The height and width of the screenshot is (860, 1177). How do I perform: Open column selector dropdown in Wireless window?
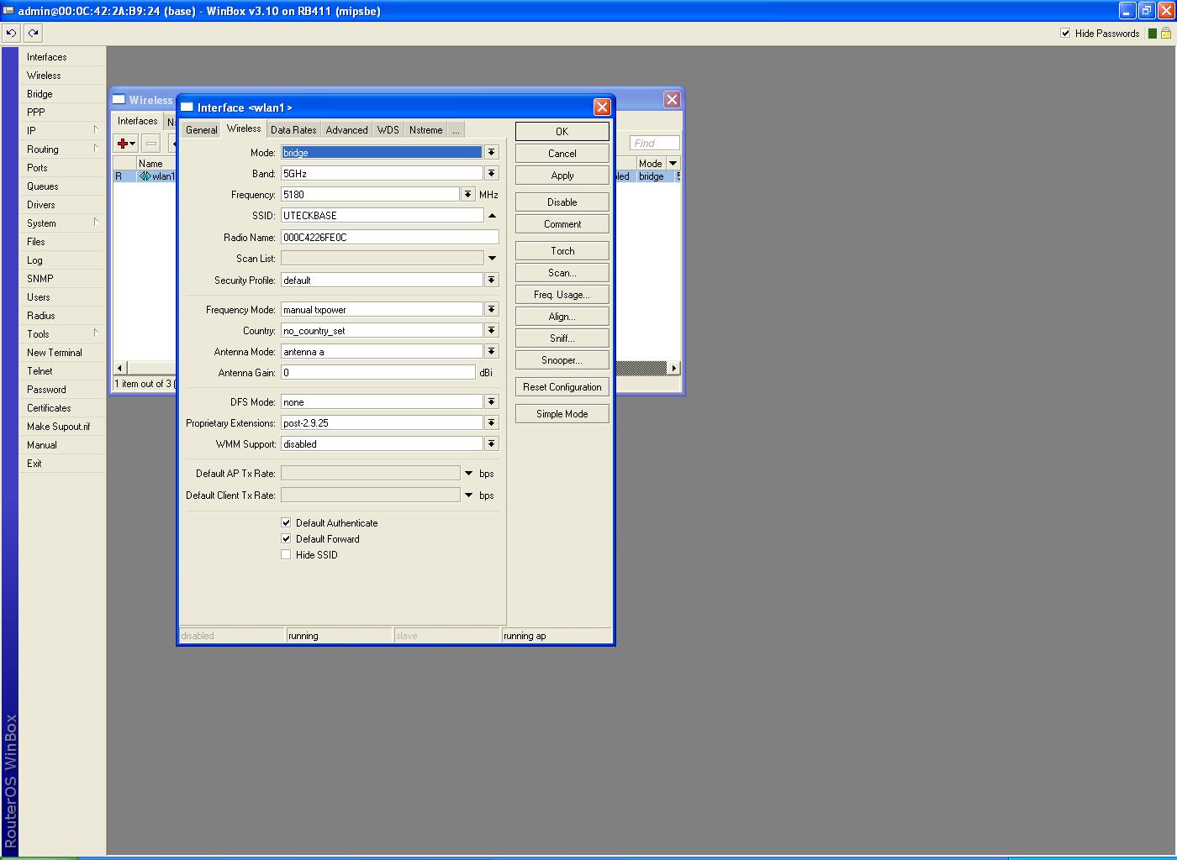[x=673, y=163]
